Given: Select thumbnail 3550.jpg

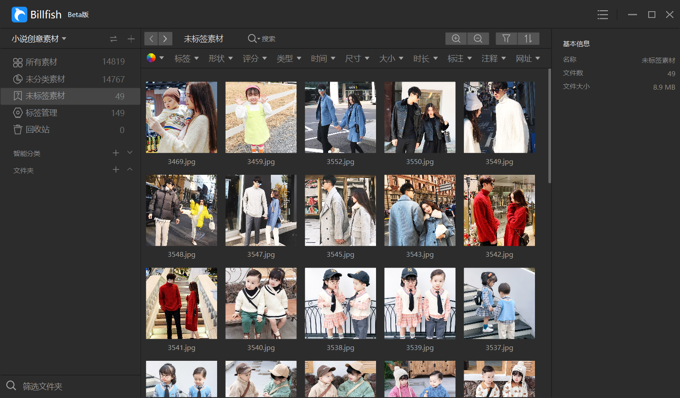Looking at the screenshot, I should (x=420, y=117).
